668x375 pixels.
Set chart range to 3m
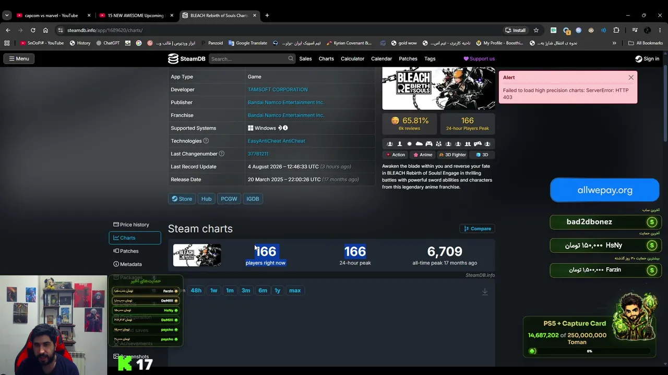click(246, 291)
